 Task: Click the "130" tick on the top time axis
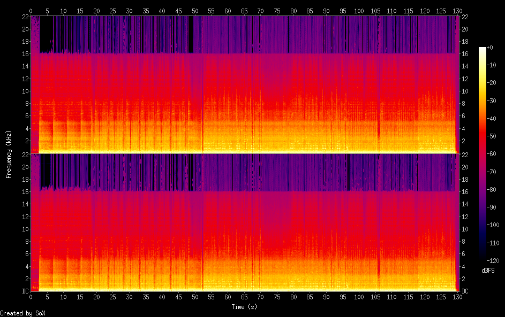coord(456,11)
